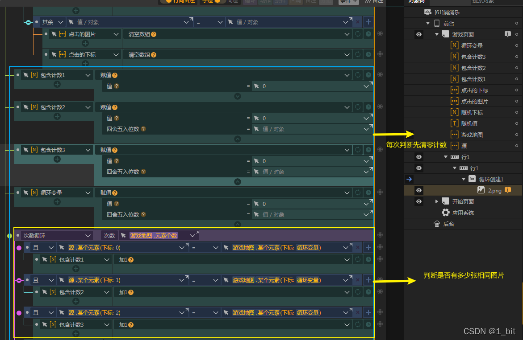523x340 pixels.
Task: Open 点击的下标 清空数组 action dropdown
Action: click(347, 54)
